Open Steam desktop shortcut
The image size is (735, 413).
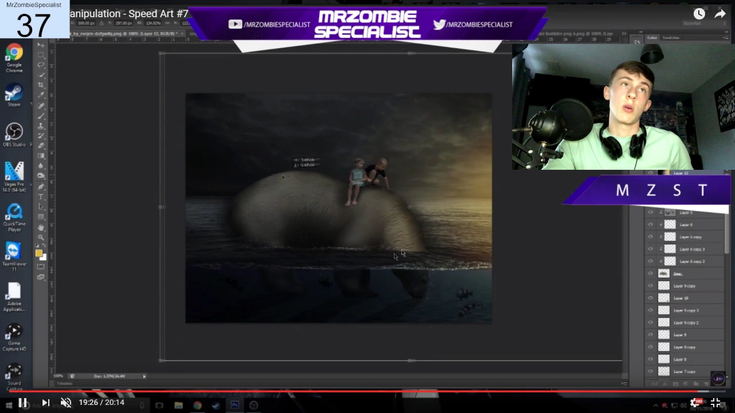pyautogui.click(x=14, y=95)
